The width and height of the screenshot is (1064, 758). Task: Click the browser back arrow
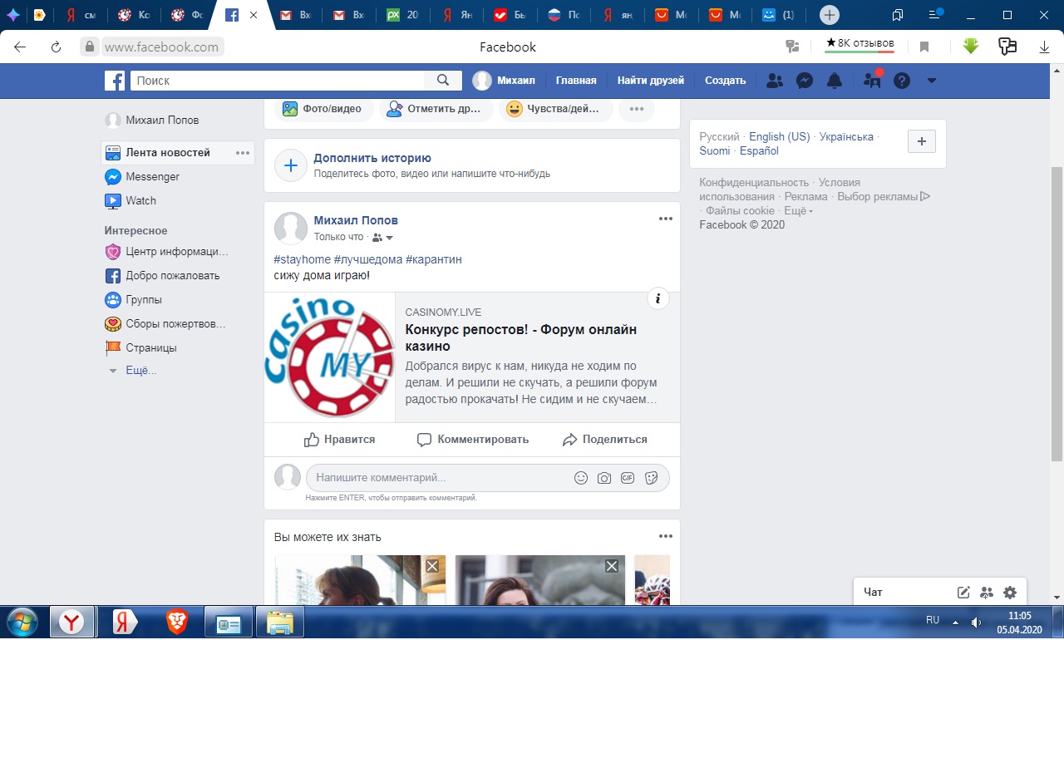click(20, 47)
